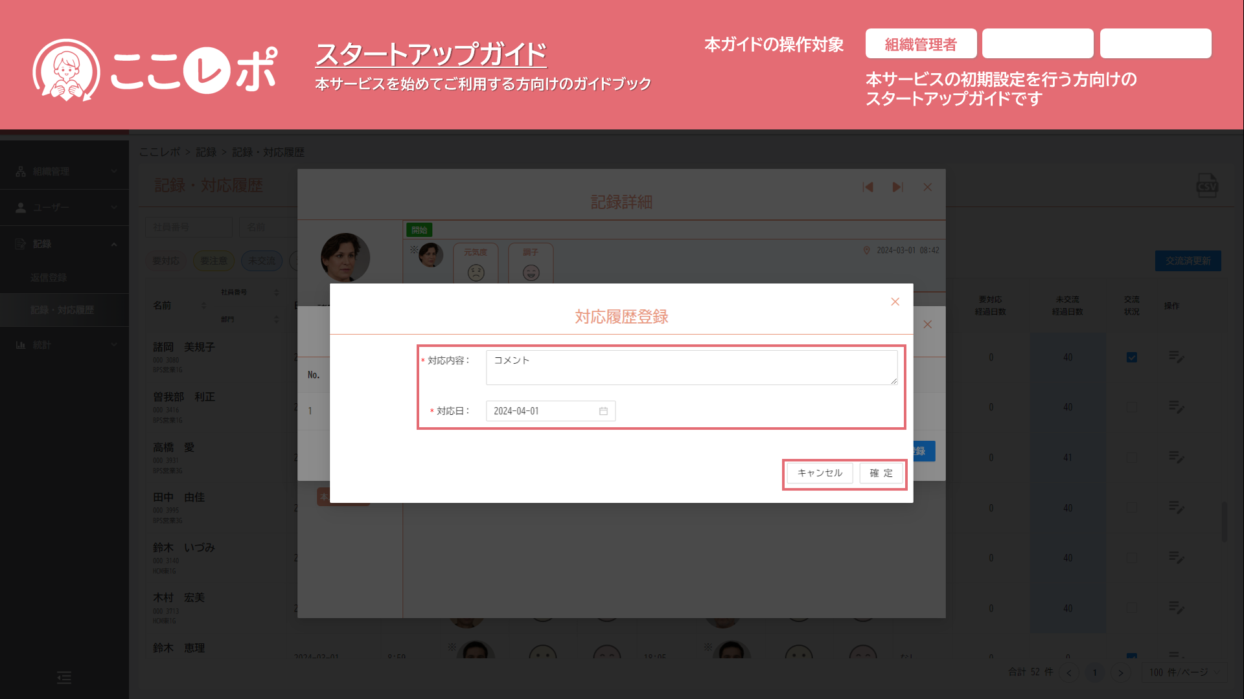
Task: Go to the next record in 記録詳細
Action: pos(897,187)
